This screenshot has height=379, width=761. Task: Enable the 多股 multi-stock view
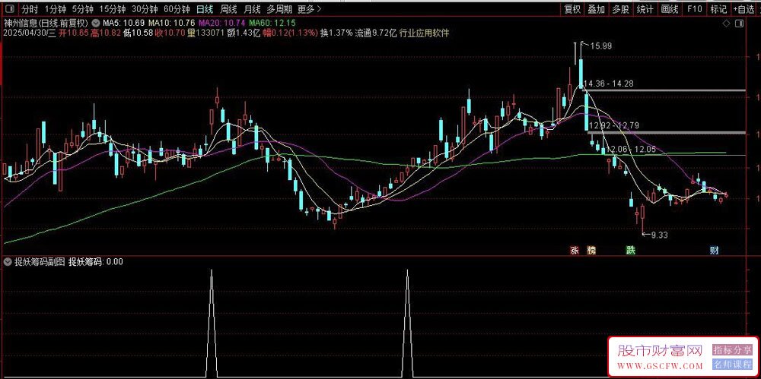(x=621, y=8)
